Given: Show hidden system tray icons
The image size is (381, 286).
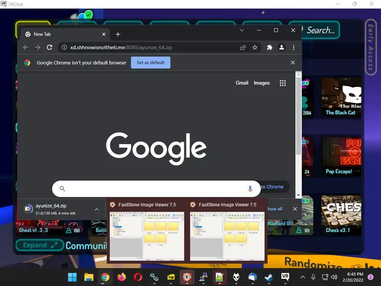Looking at the screenshot, I should (303, 277).
